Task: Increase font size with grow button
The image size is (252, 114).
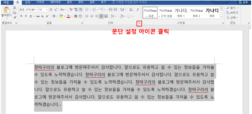Action: coord(51,10)
